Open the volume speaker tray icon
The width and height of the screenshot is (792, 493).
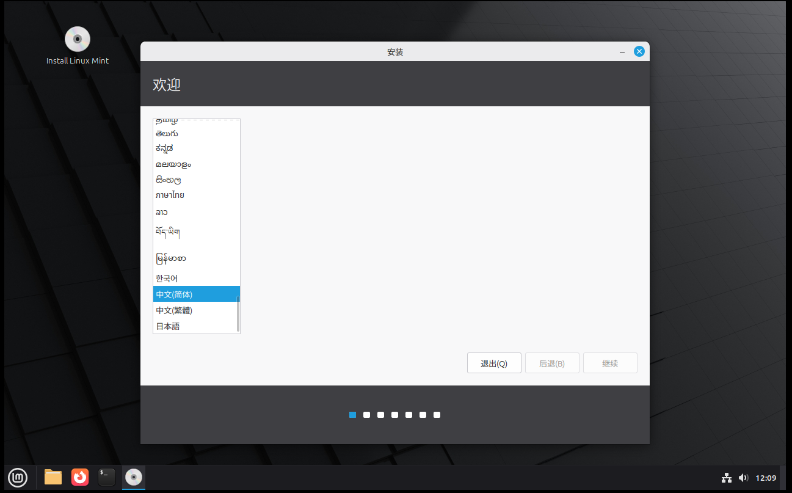tap(743, 478)
